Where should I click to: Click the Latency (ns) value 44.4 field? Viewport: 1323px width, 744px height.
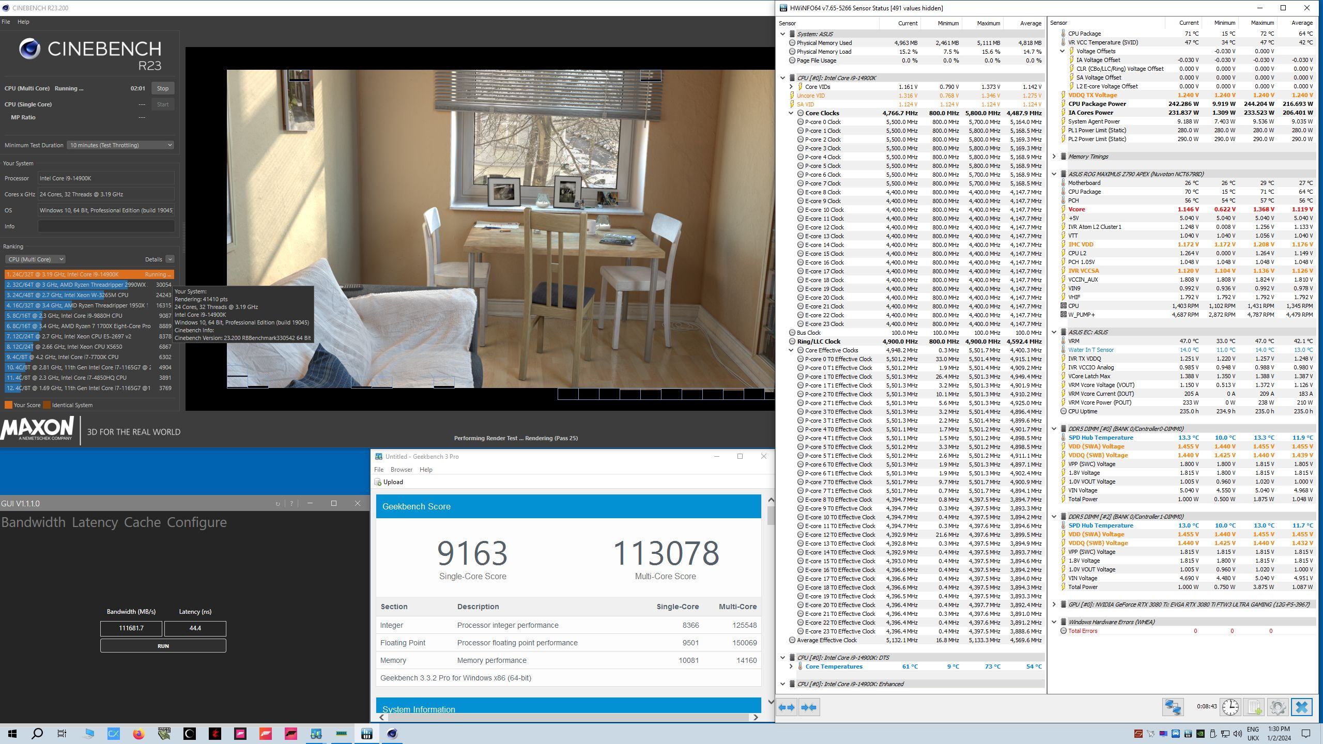(x=195, y=628)
